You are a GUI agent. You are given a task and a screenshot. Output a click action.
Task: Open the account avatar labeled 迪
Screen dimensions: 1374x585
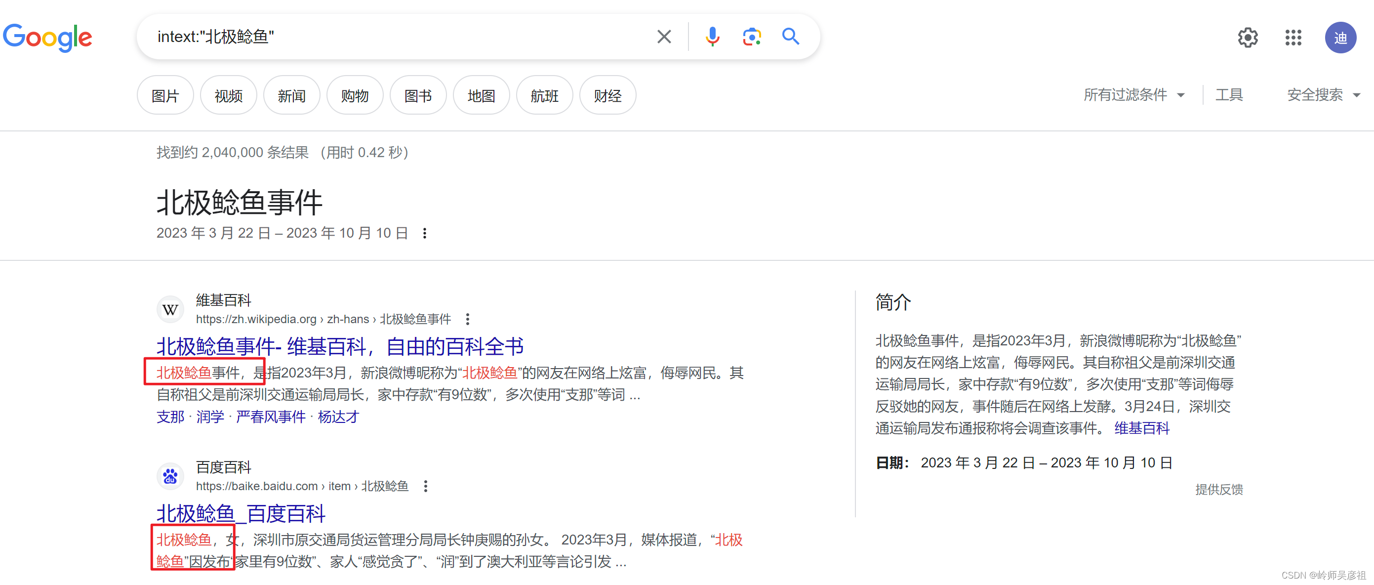click(x=1340, y=38)
